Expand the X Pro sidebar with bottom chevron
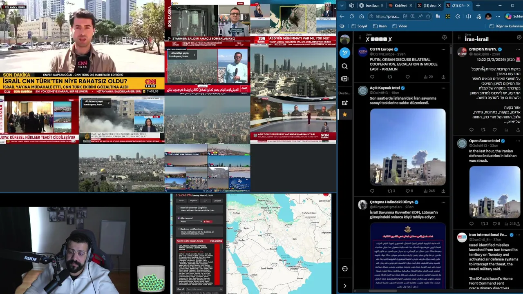 coord(345,286)
